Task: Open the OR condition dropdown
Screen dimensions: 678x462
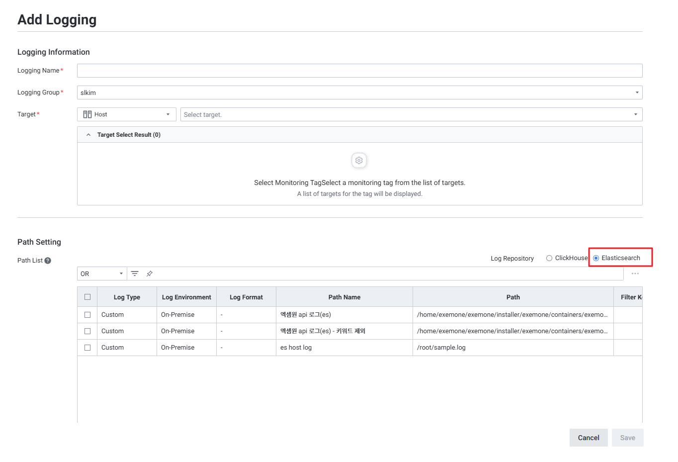Action: [102, 274]
